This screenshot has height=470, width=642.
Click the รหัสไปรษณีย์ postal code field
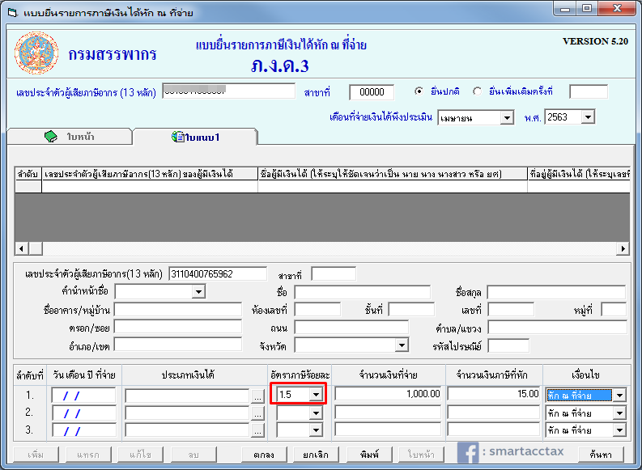(x=508, y=345)
